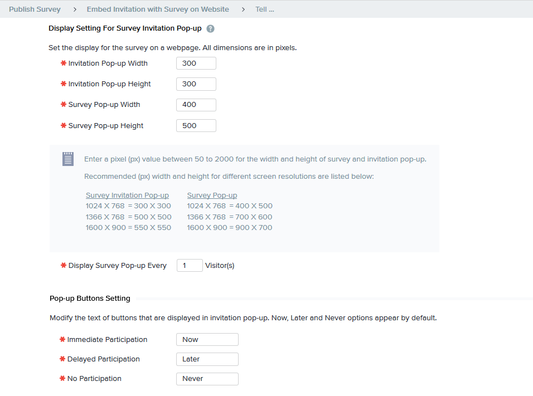
Task: Go to Publish Survey breadcrumb
Action: (35, 9)
